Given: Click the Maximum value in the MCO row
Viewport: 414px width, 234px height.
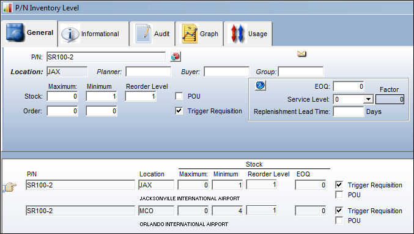Looking at the screenshot, I should click(x=193, y=211).
